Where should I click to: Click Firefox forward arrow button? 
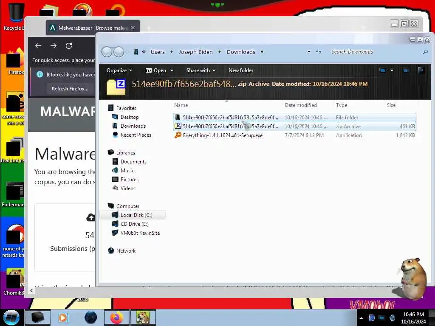[54, 46]
